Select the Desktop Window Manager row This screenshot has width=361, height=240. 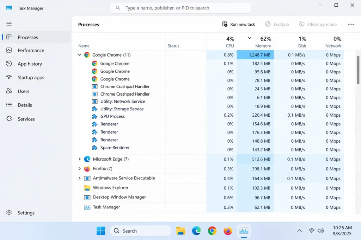coord(208,197)
